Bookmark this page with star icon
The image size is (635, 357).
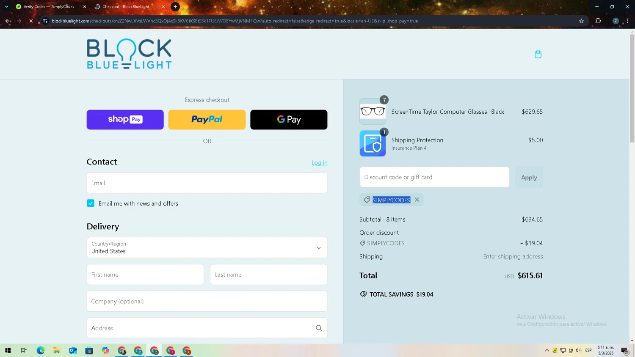[581, 21]
